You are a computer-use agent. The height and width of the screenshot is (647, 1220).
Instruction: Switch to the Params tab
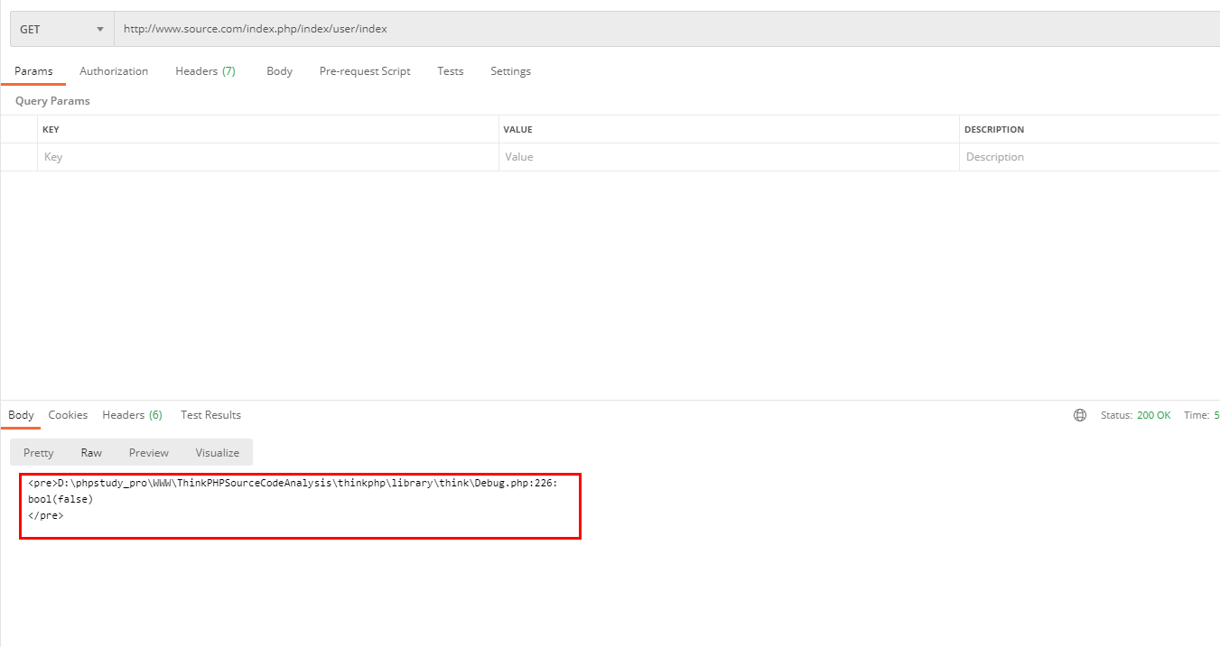coord(33,71)
